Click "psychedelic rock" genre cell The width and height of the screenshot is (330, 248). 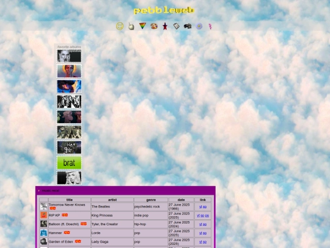tap(151, 207)
